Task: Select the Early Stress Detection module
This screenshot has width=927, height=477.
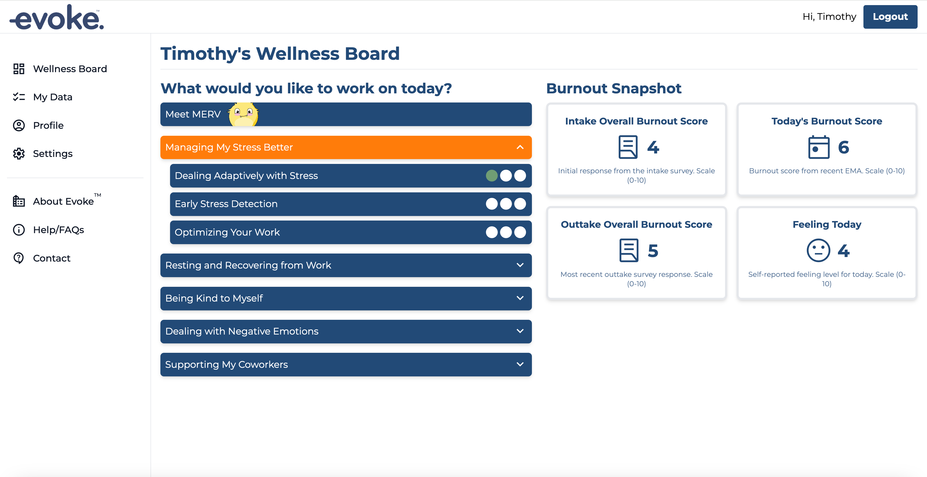Action: click(351, 204)
